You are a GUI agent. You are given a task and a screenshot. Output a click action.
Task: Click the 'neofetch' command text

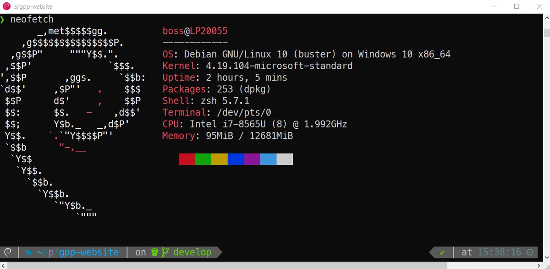[x=32, y=19]
